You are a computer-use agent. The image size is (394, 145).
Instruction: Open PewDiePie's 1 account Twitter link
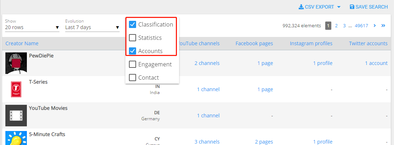[x=376, y=63]
